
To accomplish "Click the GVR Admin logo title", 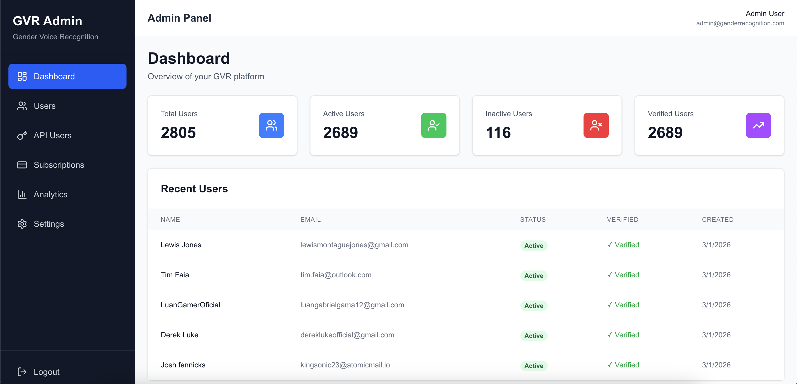I will coord(47,21).
